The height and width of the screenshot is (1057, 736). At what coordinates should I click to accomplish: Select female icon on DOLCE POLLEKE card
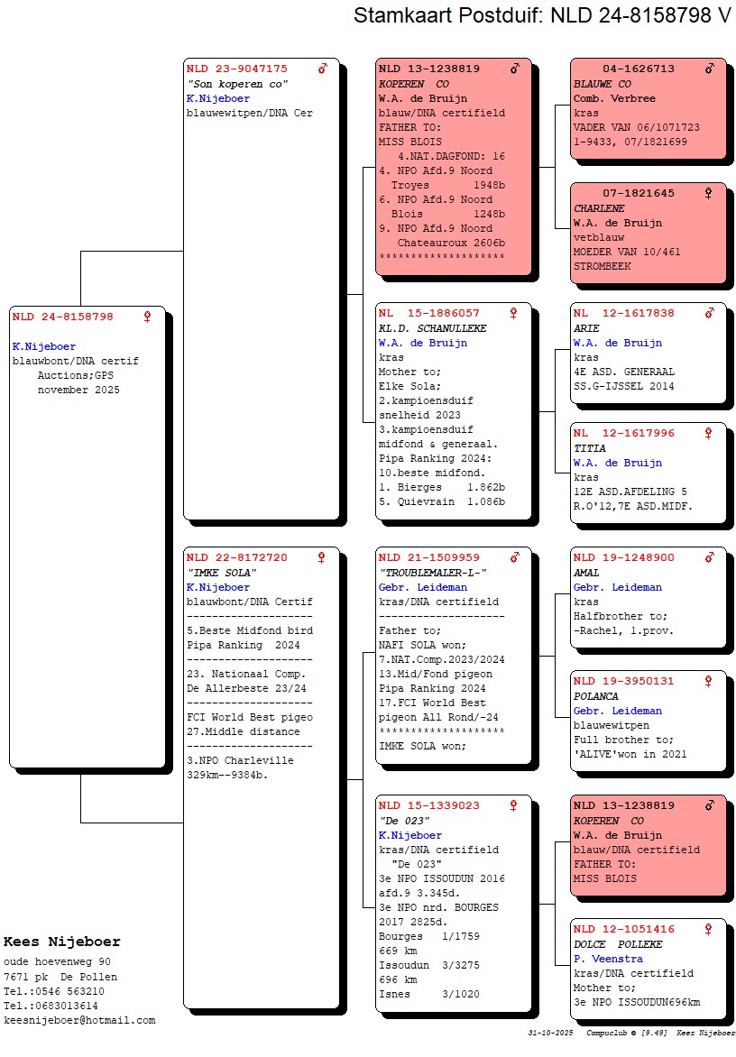[x=708, y=929]
